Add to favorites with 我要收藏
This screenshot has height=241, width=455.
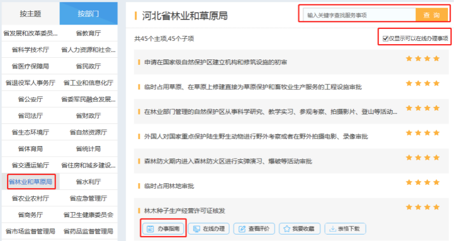(300, 229)
